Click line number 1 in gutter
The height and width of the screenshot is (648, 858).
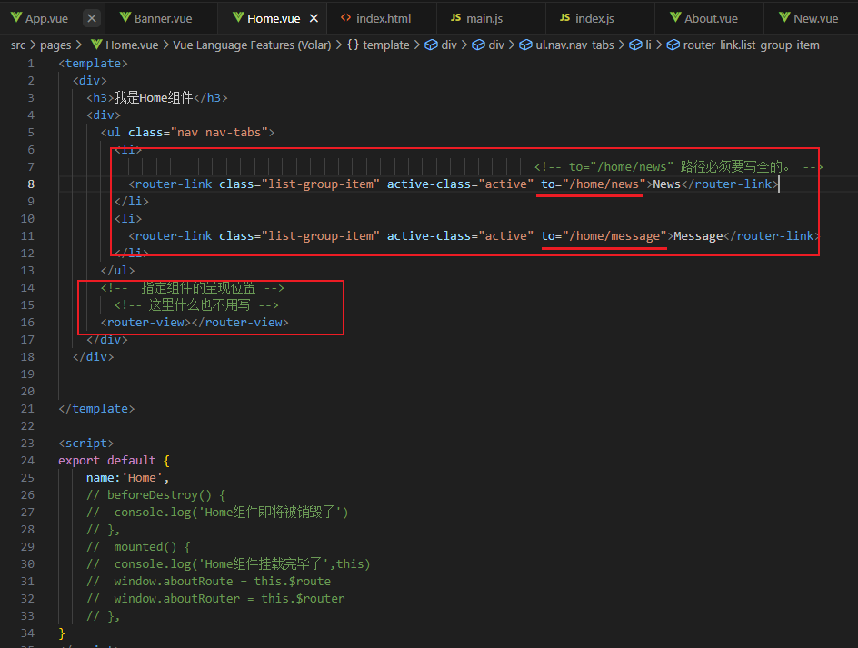31,64
